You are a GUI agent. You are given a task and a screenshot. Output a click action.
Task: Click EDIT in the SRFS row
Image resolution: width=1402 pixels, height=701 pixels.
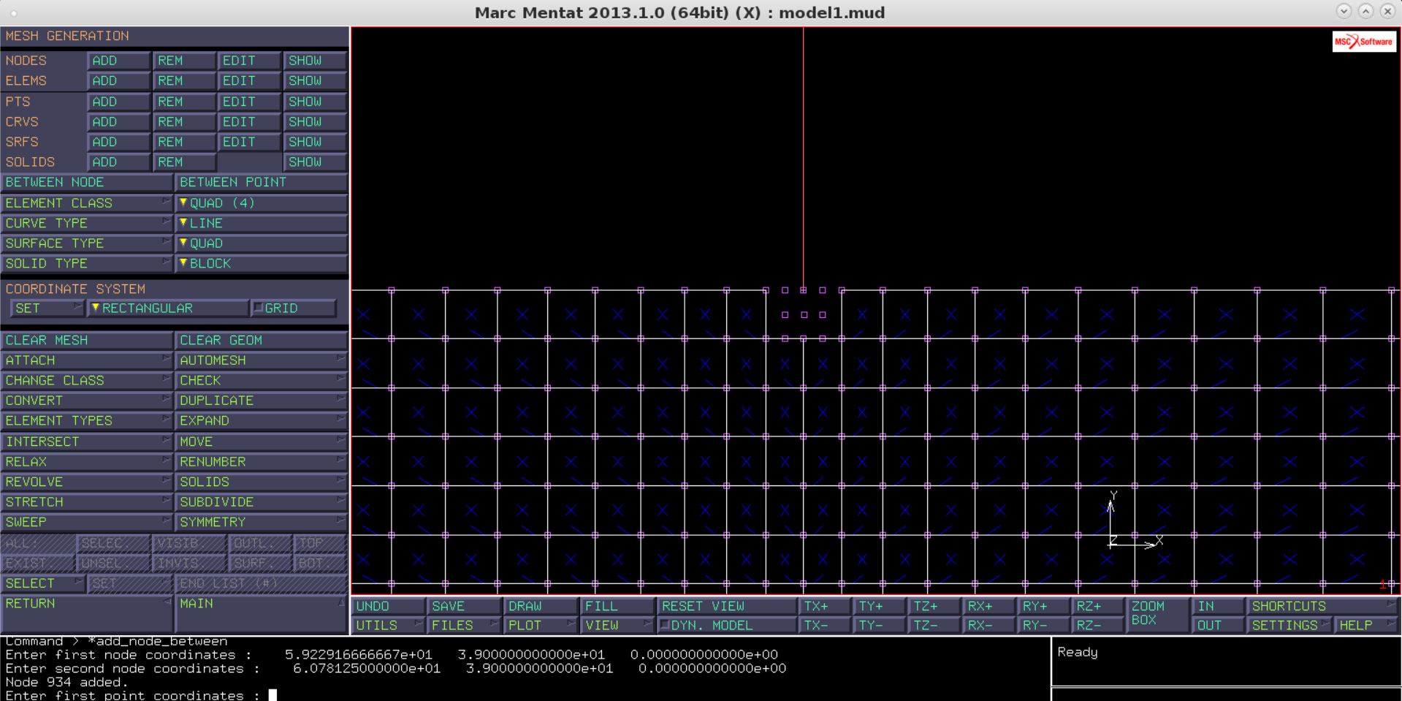pyautogui.click(x=249, y=142)
